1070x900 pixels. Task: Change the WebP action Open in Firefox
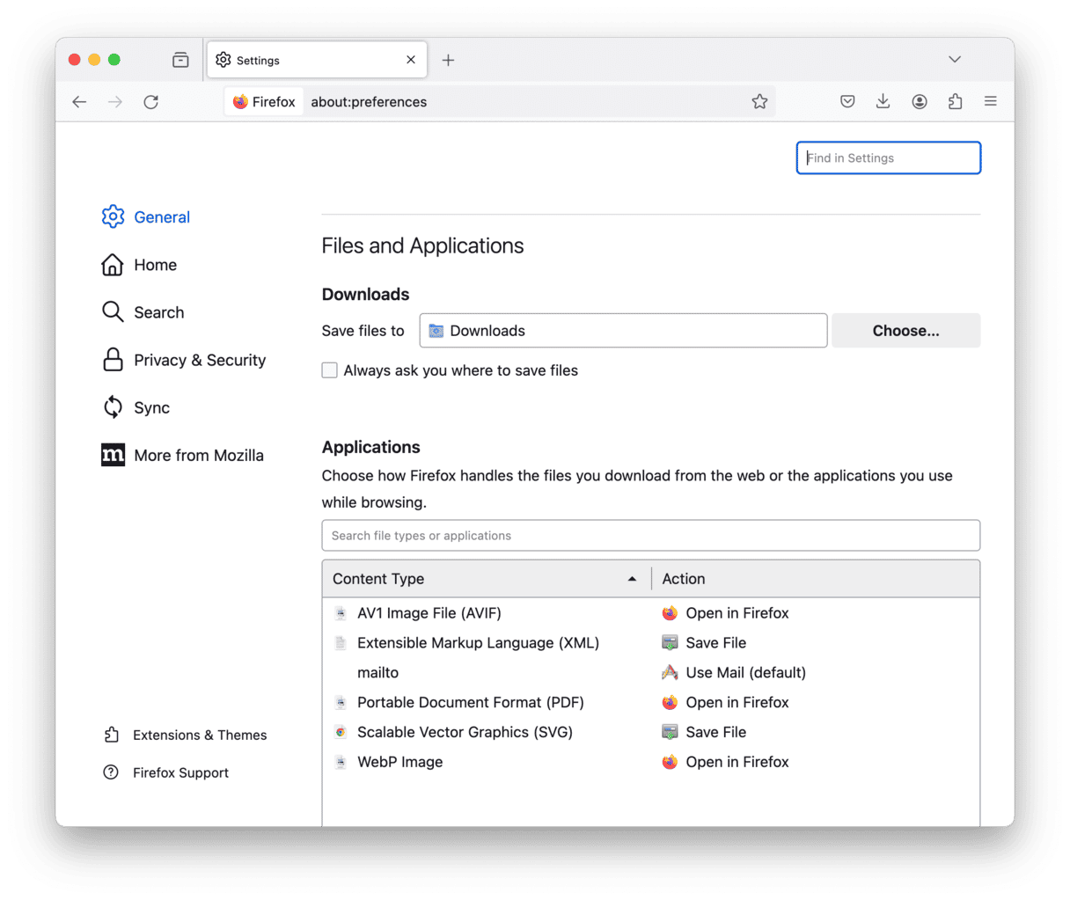(725, 763)
